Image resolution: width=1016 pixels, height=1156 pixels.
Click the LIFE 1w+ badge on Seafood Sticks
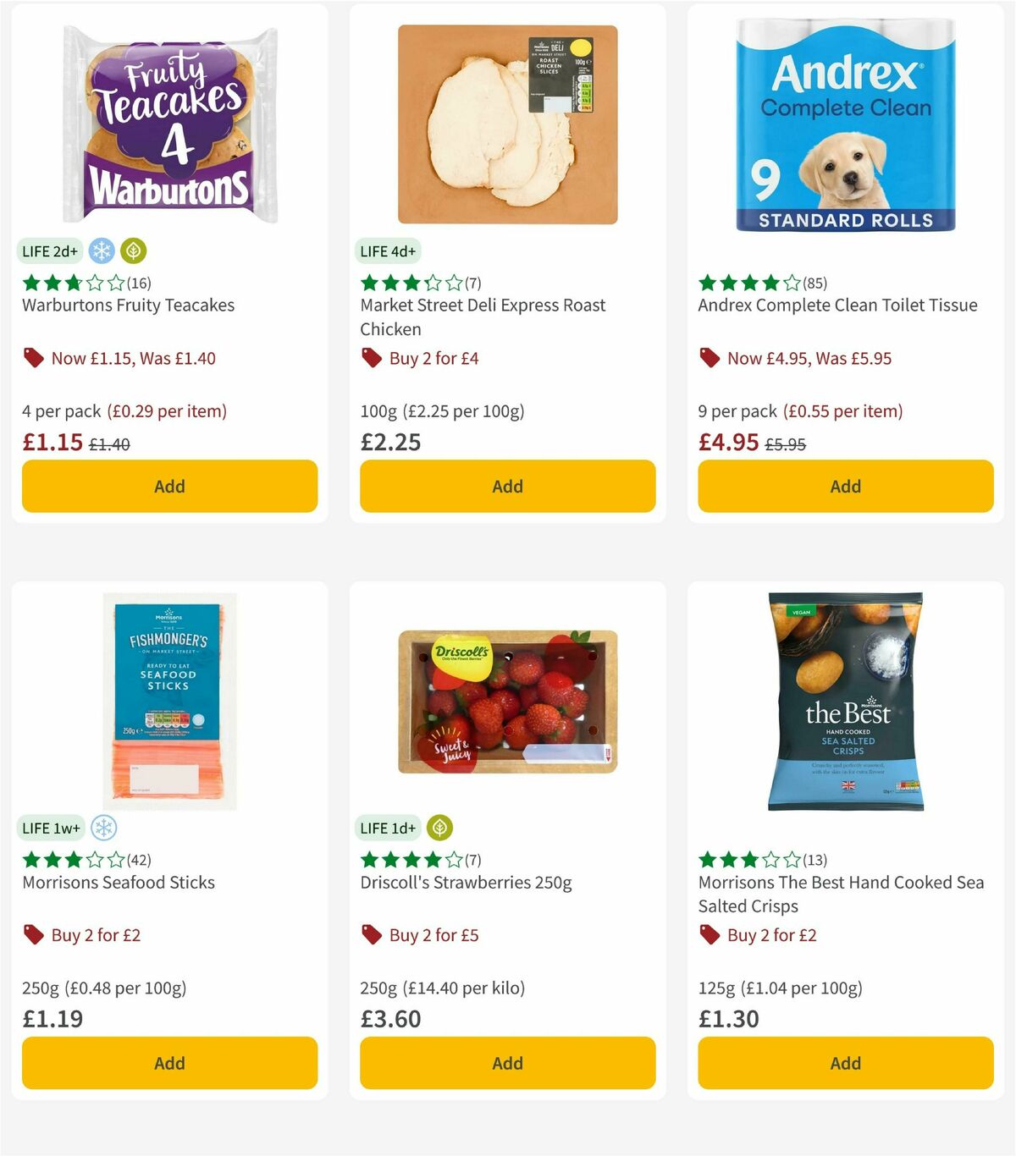pyautogui.click(x=51, y=828)
